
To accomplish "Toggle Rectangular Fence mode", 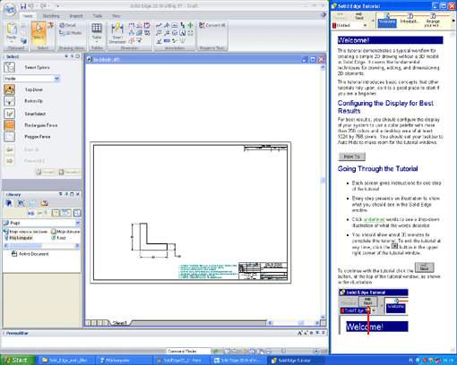I will pos(9,125).
